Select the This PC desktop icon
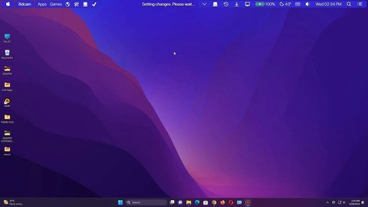Viewport: 368px width, 207px height. coord(7,39)
